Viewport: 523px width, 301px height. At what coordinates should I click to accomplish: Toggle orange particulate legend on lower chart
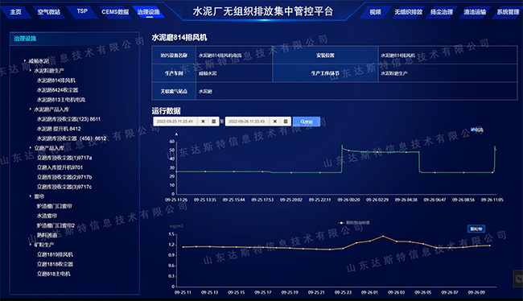pos(354,223)
